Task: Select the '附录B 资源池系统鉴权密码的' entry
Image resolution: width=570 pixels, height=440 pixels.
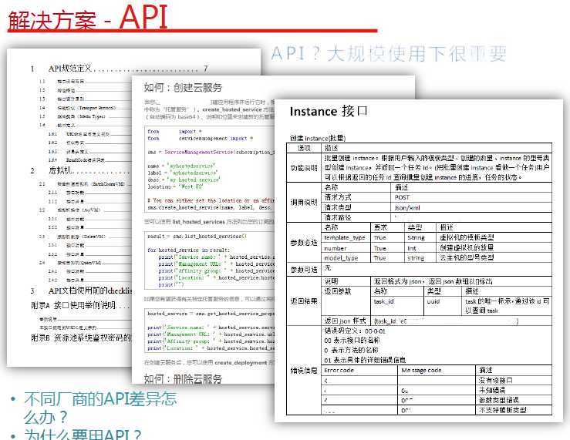Action: [x=81, y=338]
